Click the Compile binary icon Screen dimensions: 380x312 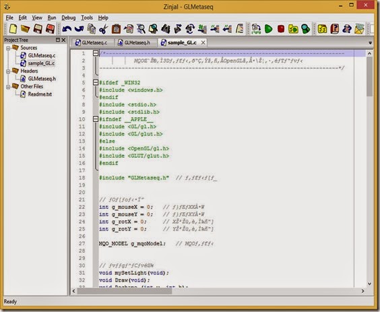point(256,29)
